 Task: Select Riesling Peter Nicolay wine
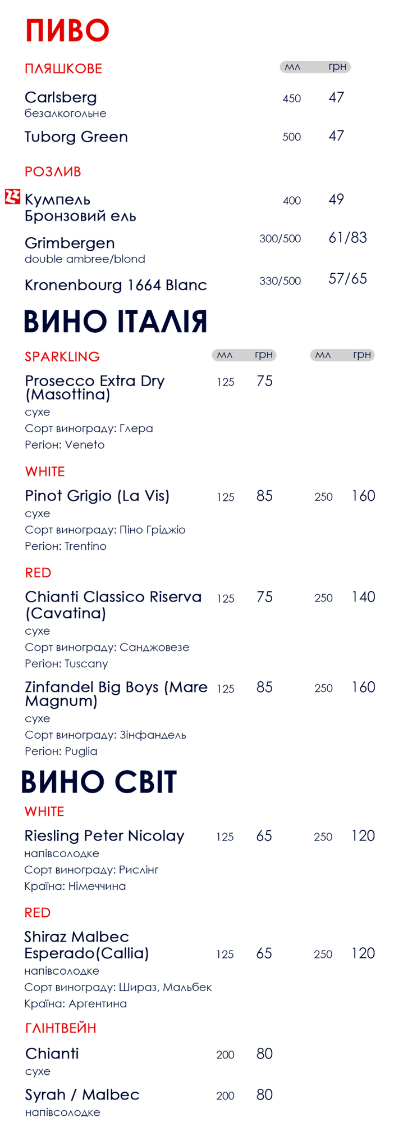click(x=104, y=836)
